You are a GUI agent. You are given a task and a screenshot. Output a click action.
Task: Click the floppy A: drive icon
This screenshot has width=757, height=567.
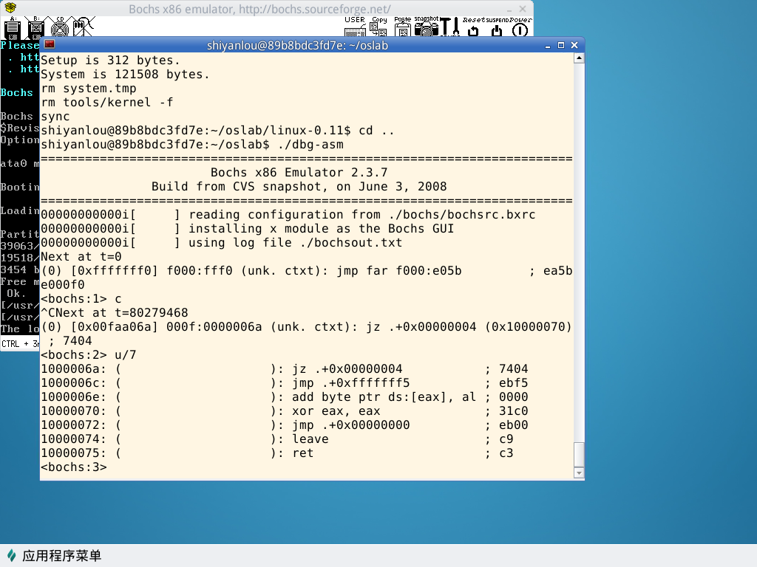click(x=12, y=27)
